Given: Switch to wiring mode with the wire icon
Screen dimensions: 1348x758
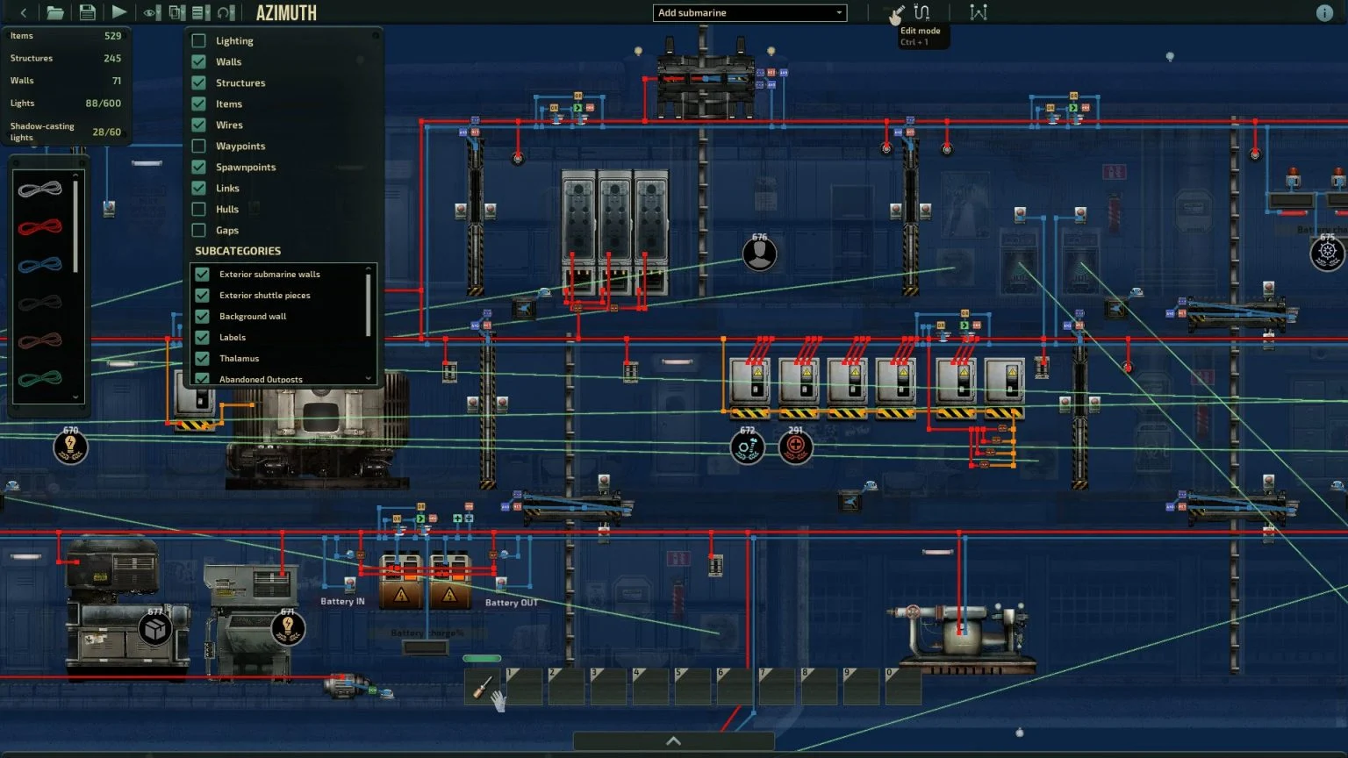Looking at the screenshot, I should 921,11.
